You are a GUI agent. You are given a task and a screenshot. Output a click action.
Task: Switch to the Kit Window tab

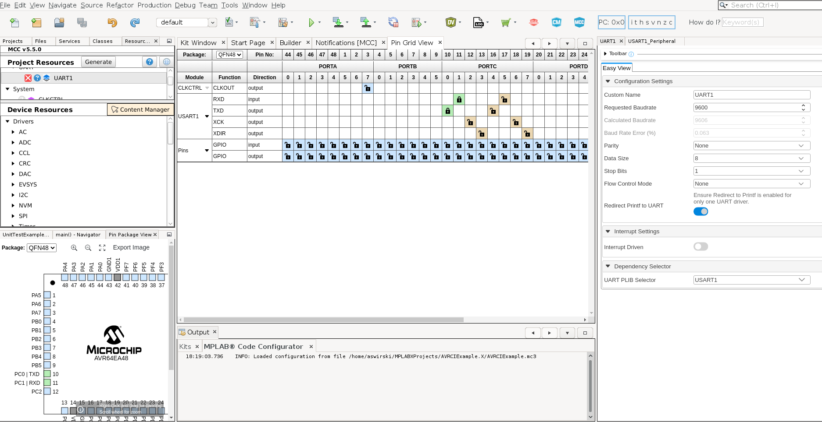(x=198, y=42)
